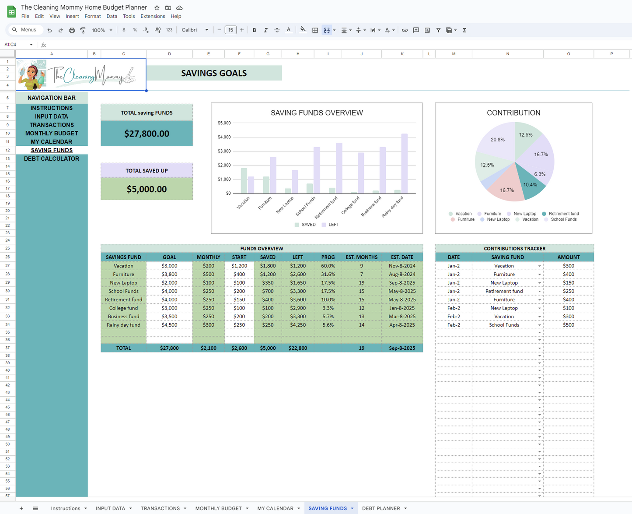This screenshot has width=632, height=514.
Task: Expand dropdown for Retirement fund contribution row
Action: (539, 292)
